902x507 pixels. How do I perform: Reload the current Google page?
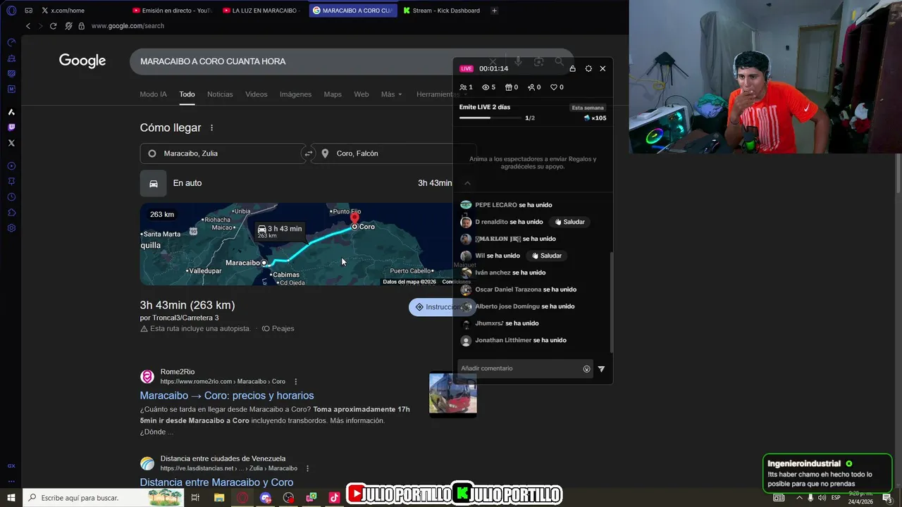(x=53, y=26)
